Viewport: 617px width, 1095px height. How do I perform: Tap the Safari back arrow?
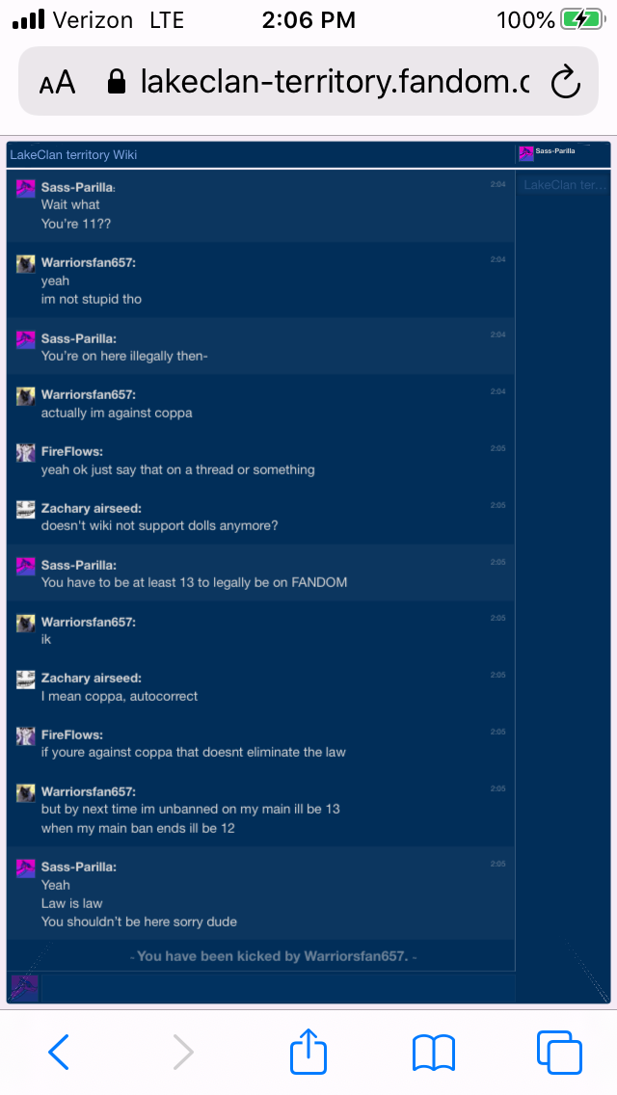(60, 1052)
